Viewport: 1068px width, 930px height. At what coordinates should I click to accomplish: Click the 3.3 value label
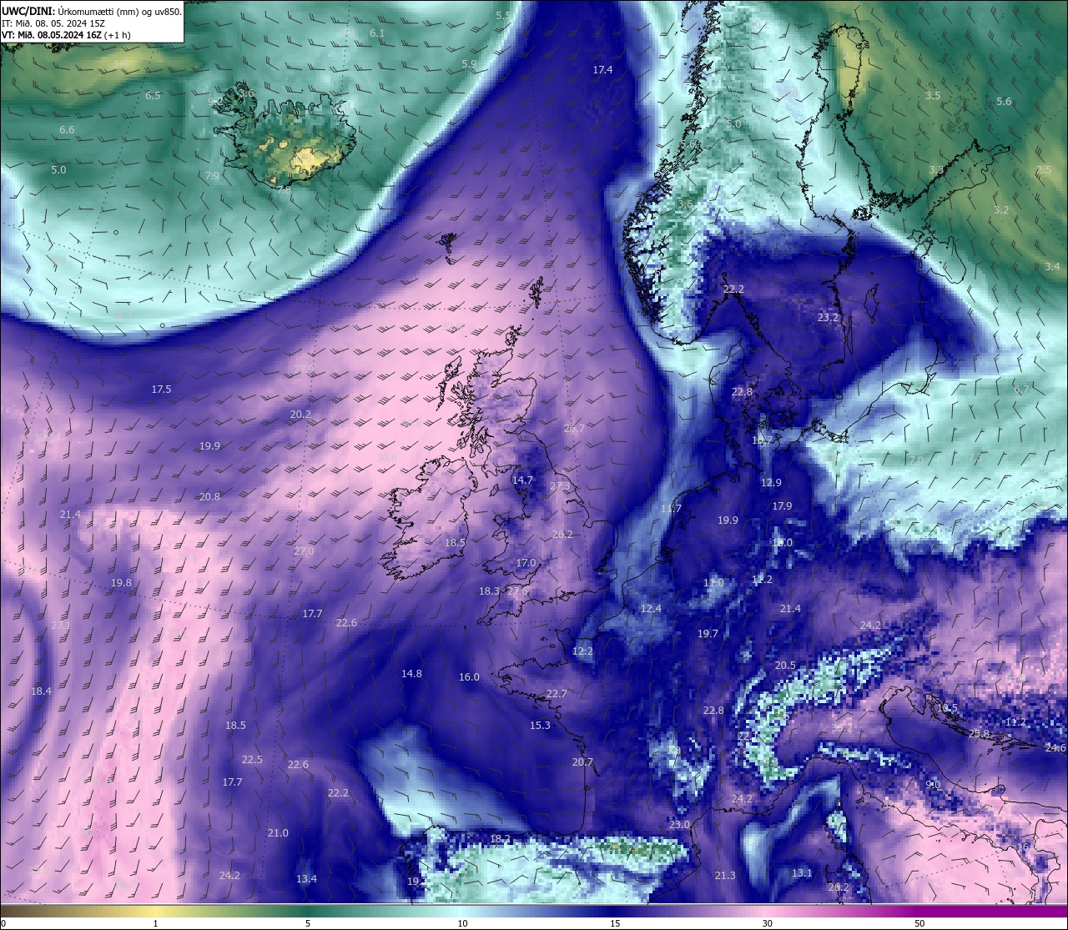click(936, 170)
